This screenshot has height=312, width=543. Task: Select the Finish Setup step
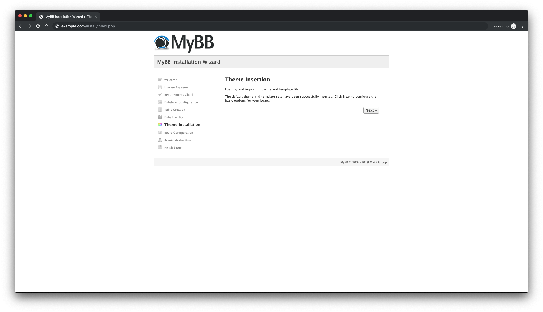(x=173, y=147)
